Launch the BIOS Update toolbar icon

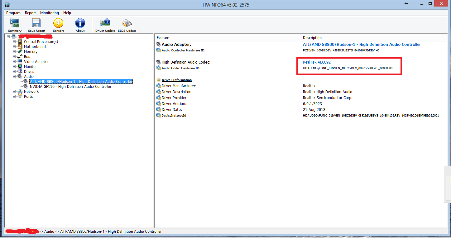pos(127,23)
